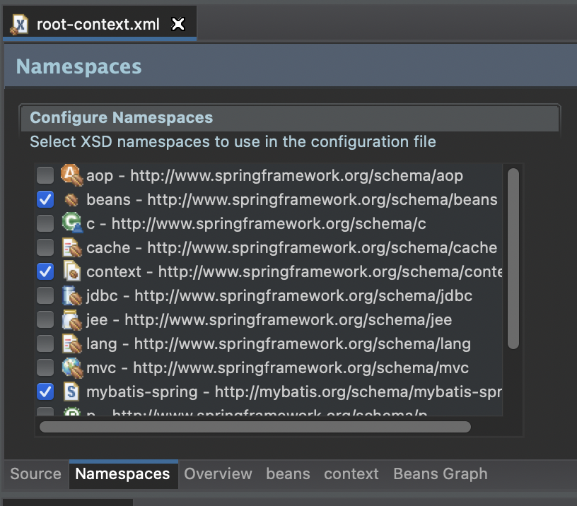This screenshot has width=577, height=506.
Task: Open the context editor tab
Action: click(351, 474)
